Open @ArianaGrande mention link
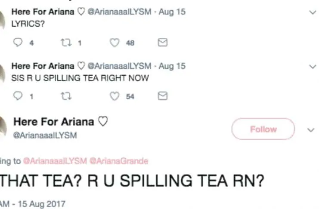The image size is (319, 209). [118, 161]
